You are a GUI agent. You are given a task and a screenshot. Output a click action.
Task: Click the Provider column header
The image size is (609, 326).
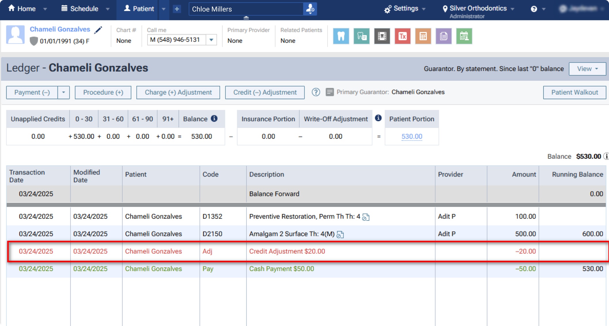click(x=461, y=176)
